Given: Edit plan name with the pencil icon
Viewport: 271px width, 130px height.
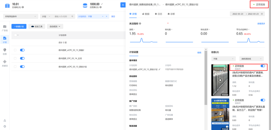Looking at the screenshot, I should pos(159,69).
